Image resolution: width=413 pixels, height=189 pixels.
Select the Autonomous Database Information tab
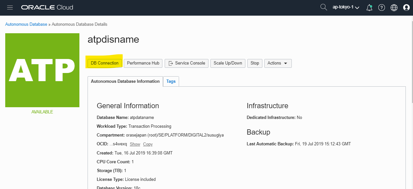click(x=125, y=81)
